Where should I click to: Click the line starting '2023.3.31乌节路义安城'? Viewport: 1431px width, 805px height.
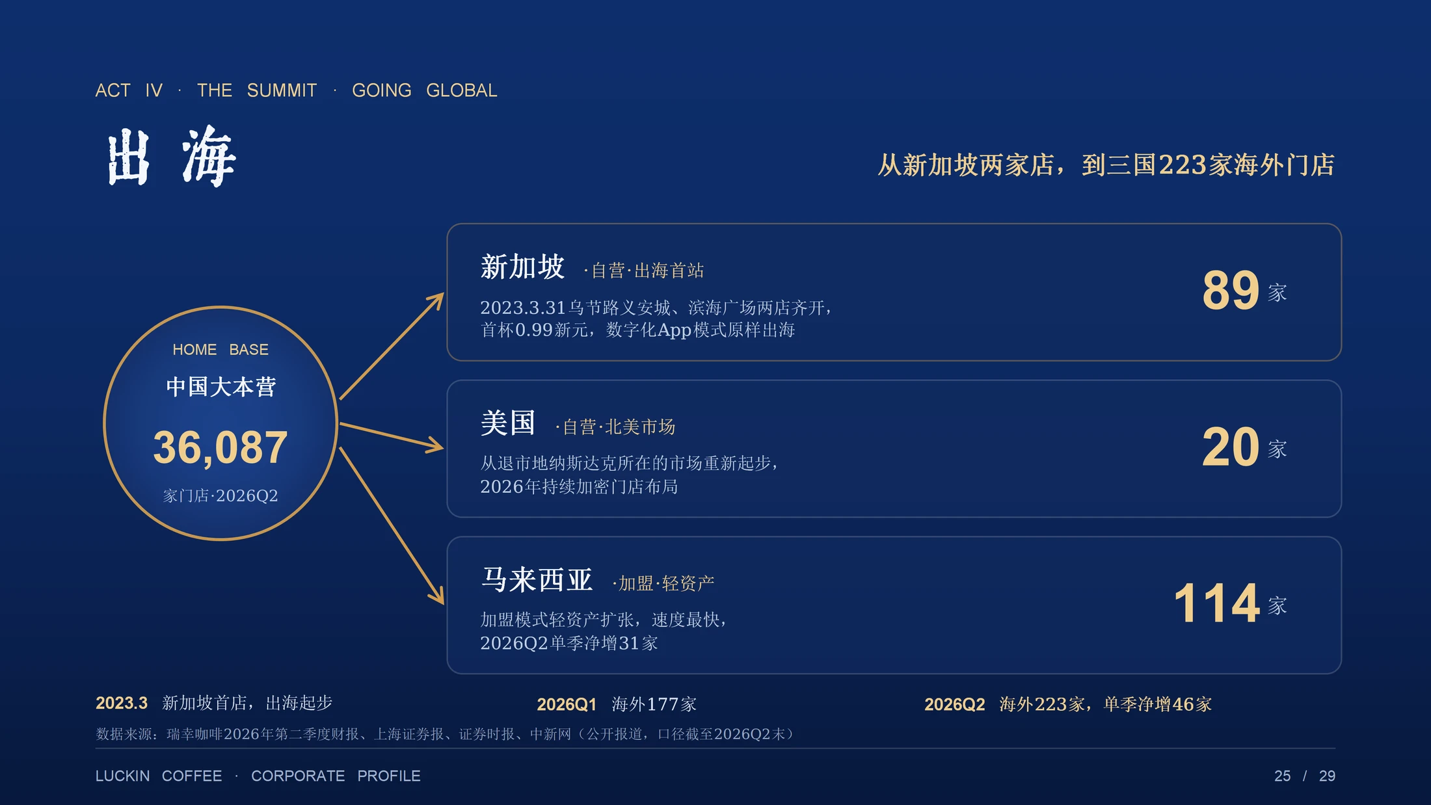[x=656, y=308]
